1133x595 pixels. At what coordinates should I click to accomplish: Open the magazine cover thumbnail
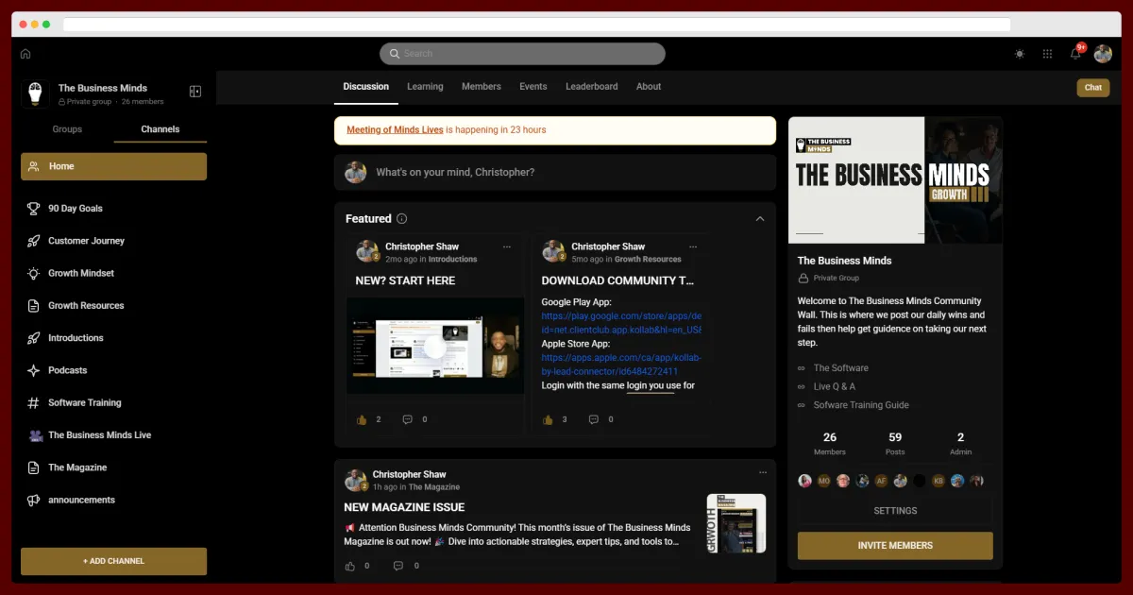click(x=736, y=523)
